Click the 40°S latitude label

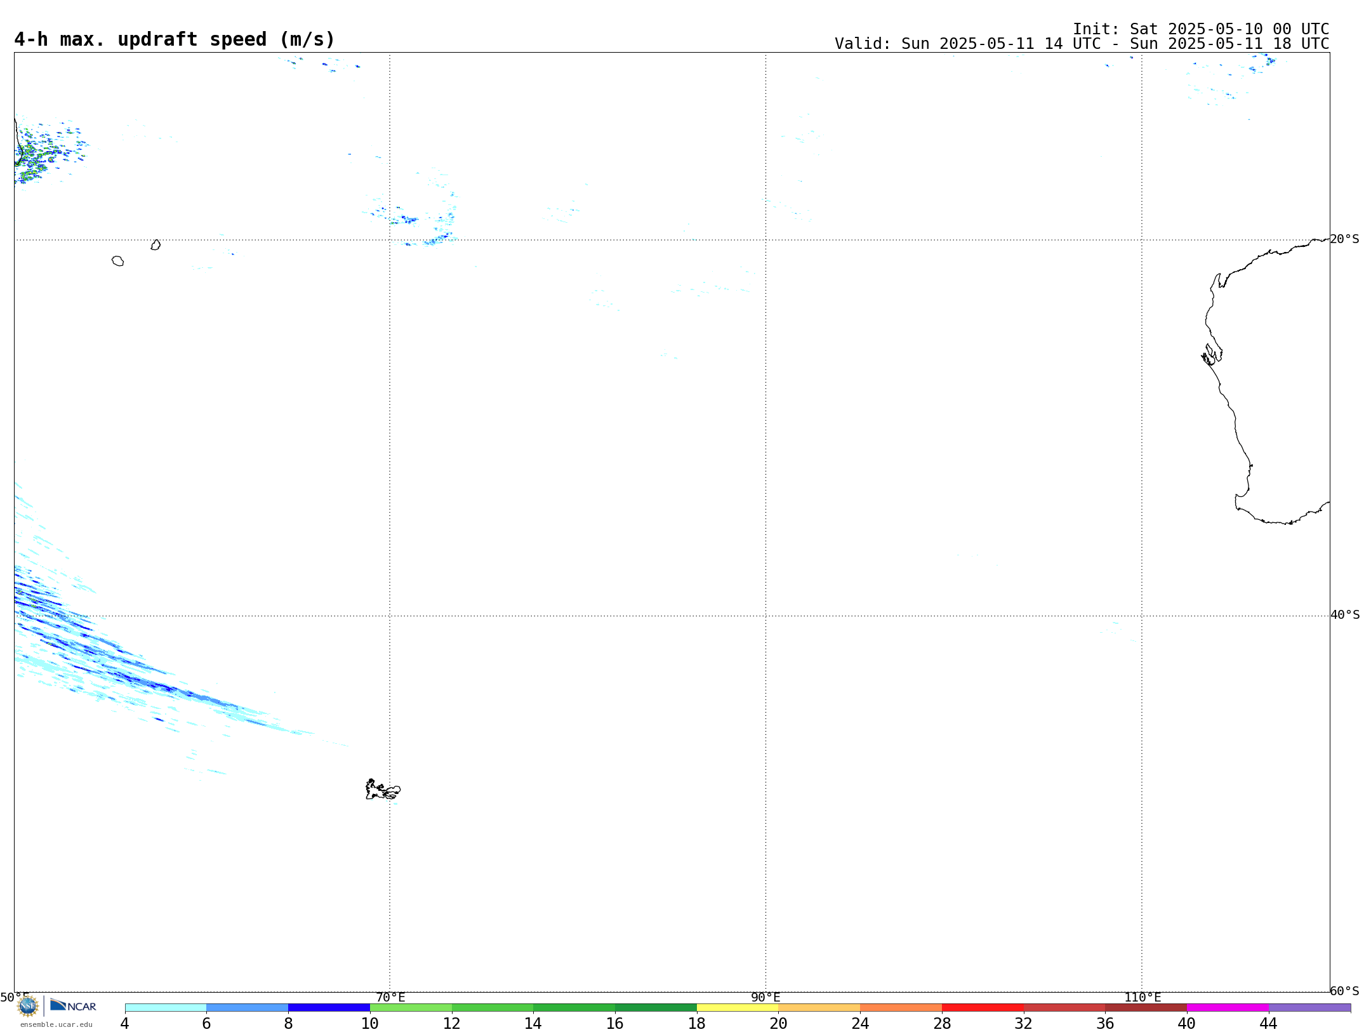coord(1345,615)
